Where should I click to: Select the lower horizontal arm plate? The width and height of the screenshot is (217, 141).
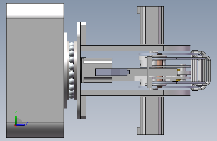(x=135, y=93)
